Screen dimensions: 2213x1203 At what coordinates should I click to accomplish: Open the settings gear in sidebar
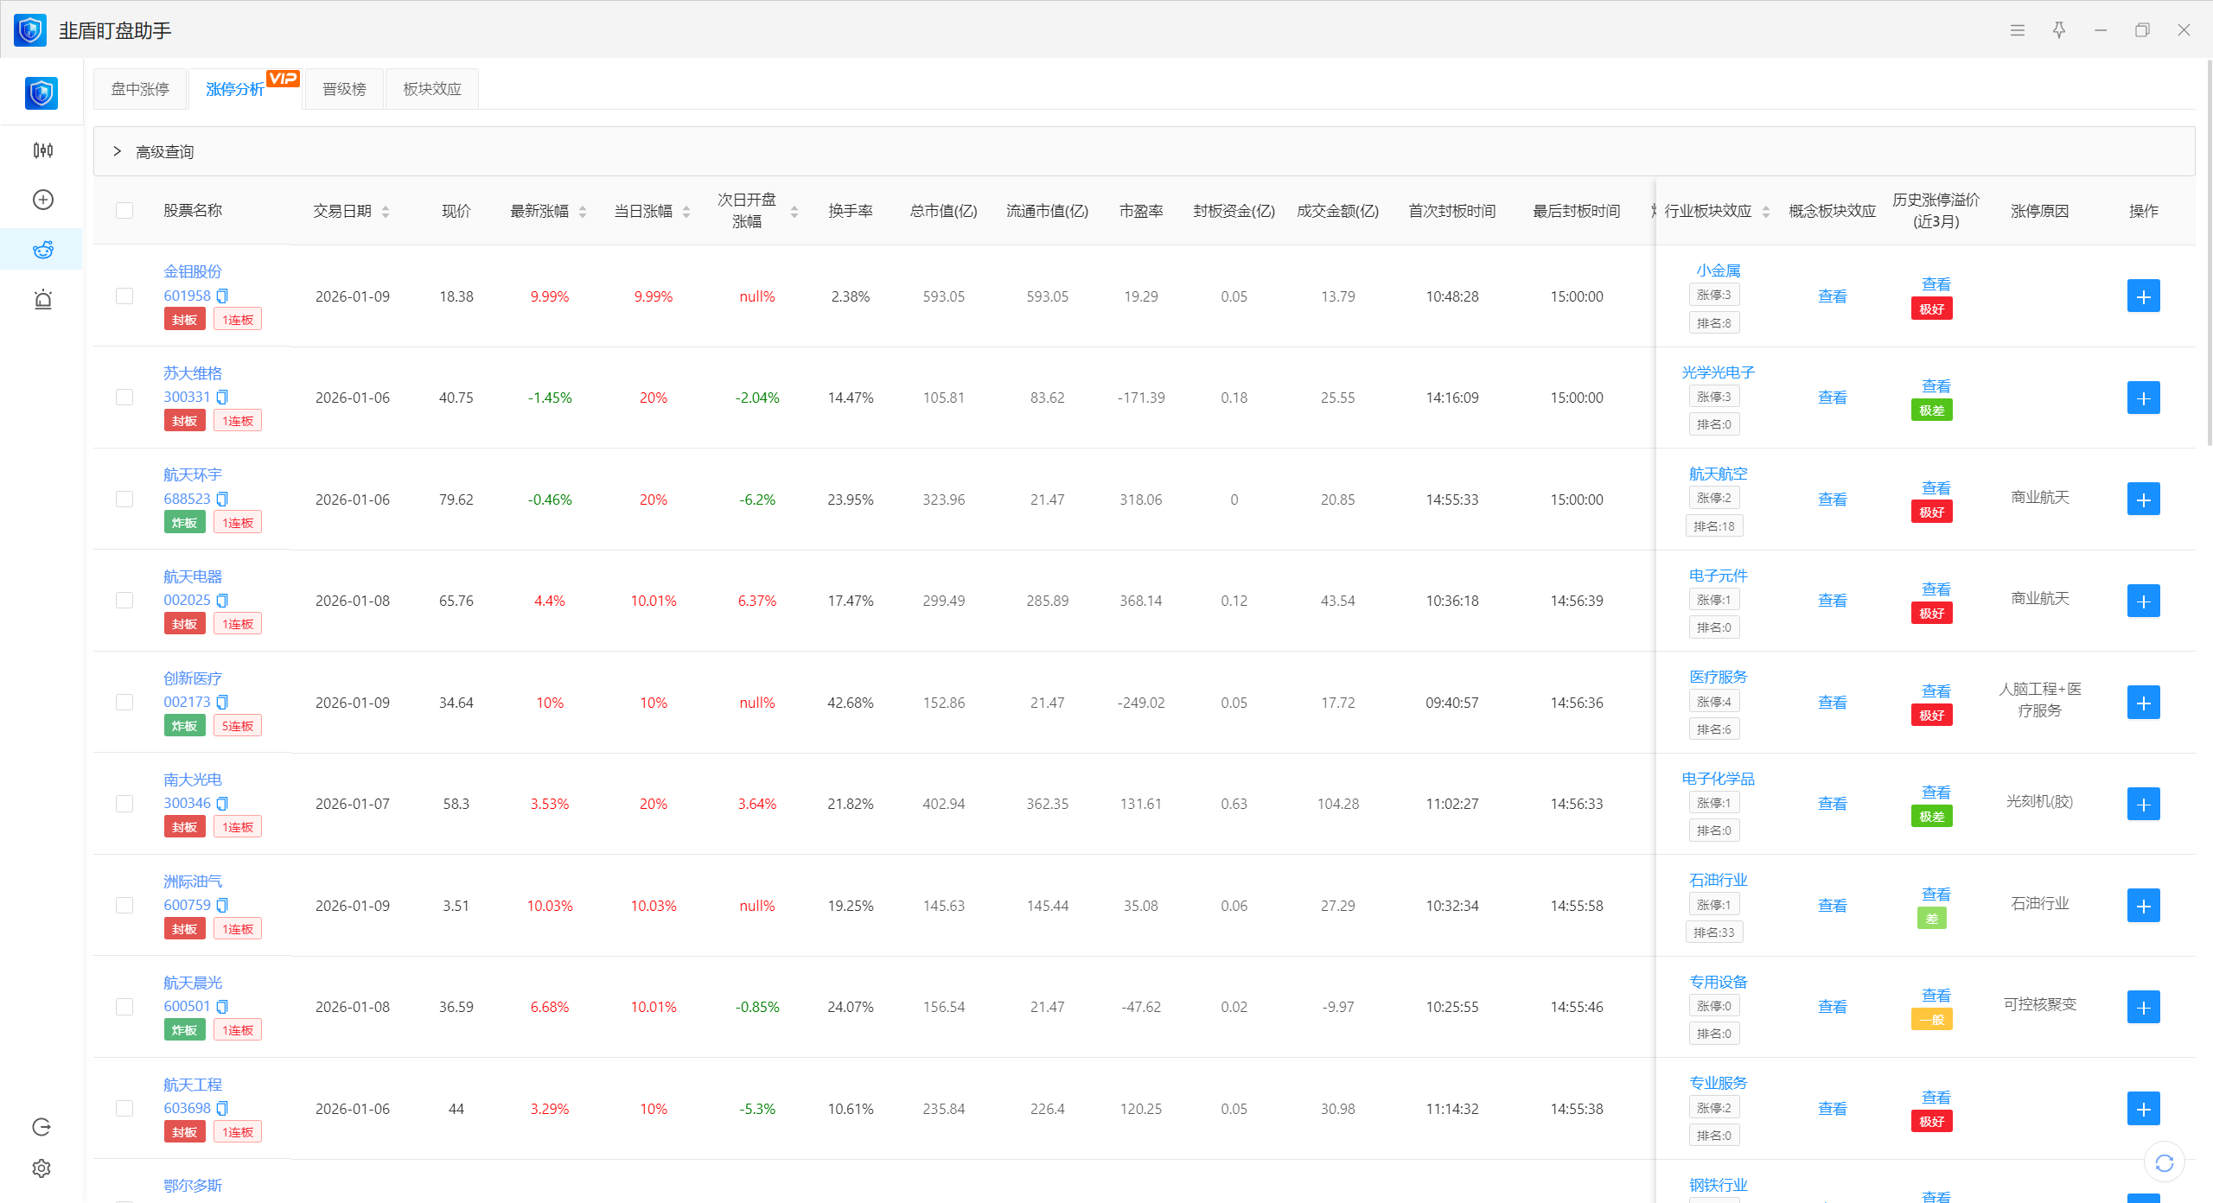pyautogui.click(x=41, y=1168)
